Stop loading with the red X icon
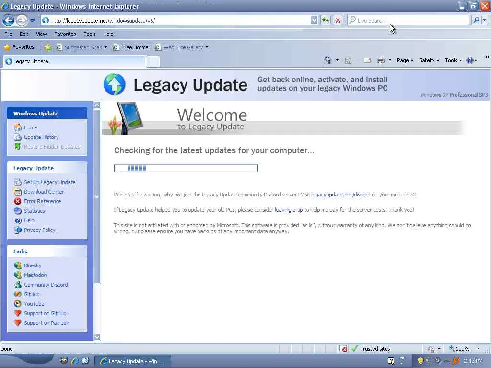 [x=338, y=21]
